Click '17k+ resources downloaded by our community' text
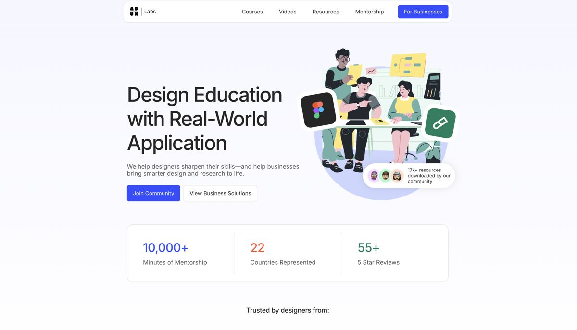This screenshot has width=577, height=330. pyautogui.click(x=429, y=176)
